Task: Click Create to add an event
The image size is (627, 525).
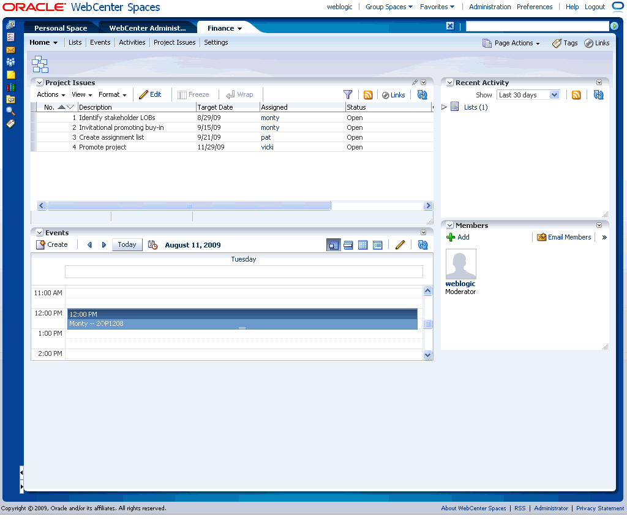Action: tap(52, 244)
